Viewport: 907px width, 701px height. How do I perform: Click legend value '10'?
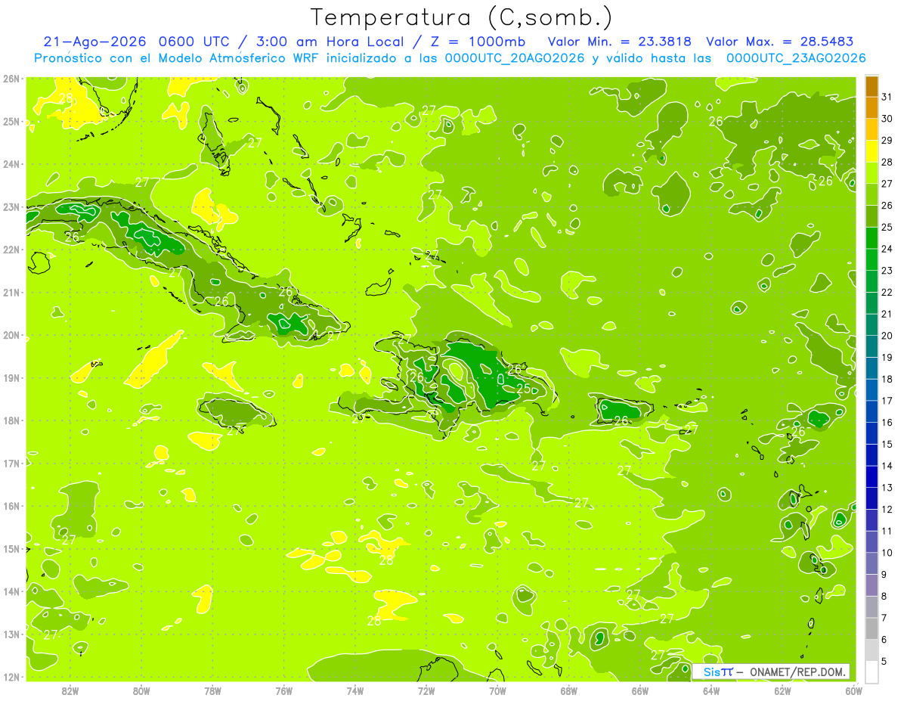point(887,553)
